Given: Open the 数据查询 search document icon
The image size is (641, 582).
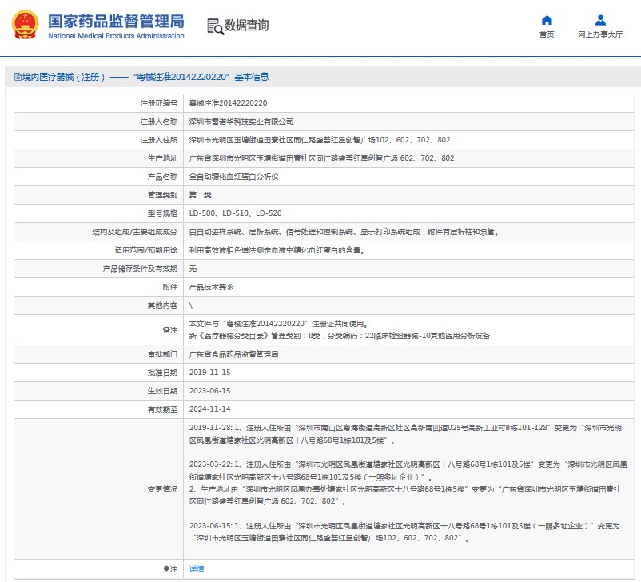Looking at the screenshot, I should (x=215, y=26).
